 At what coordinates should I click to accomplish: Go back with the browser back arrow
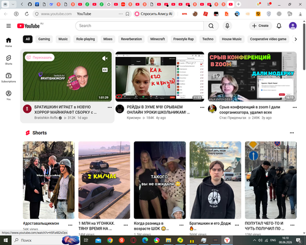(6, 14)
